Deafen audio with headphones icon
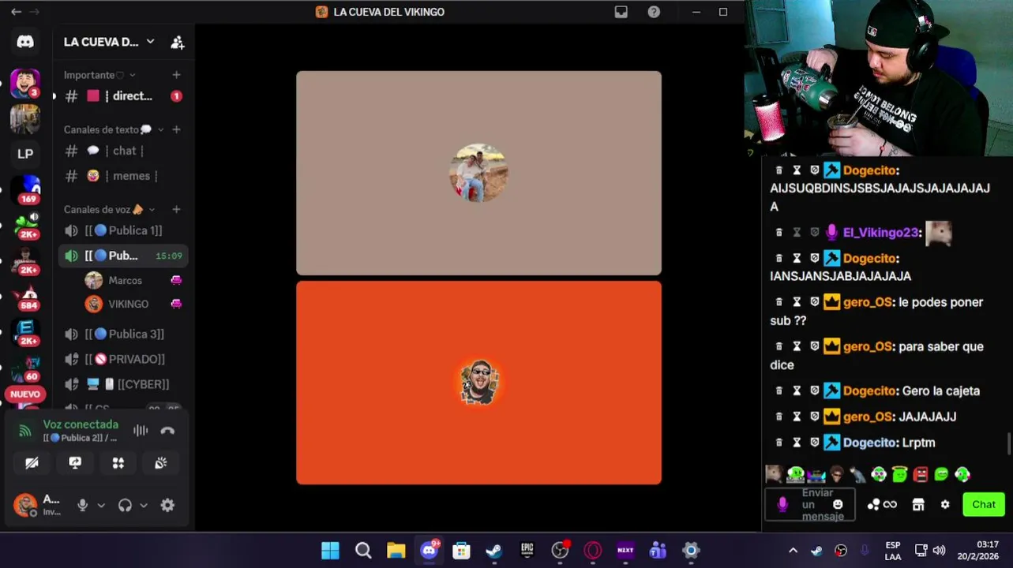This screenshot has height=568, width=1013. pos(125,506)
